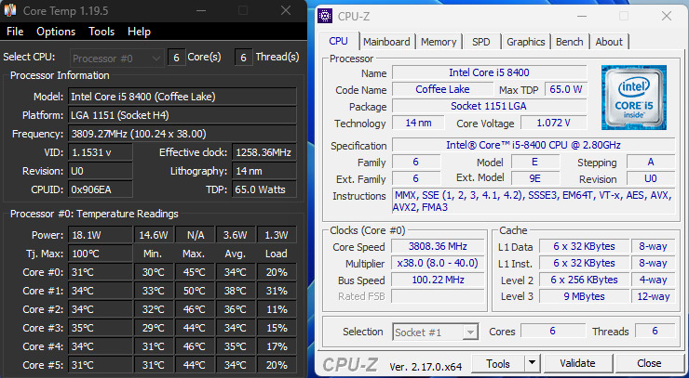This screenshot has width=689, height=378.
Task: Click the Max TDP value '65.0 W'
Action: pyautogui.click(x=566, y=89)
